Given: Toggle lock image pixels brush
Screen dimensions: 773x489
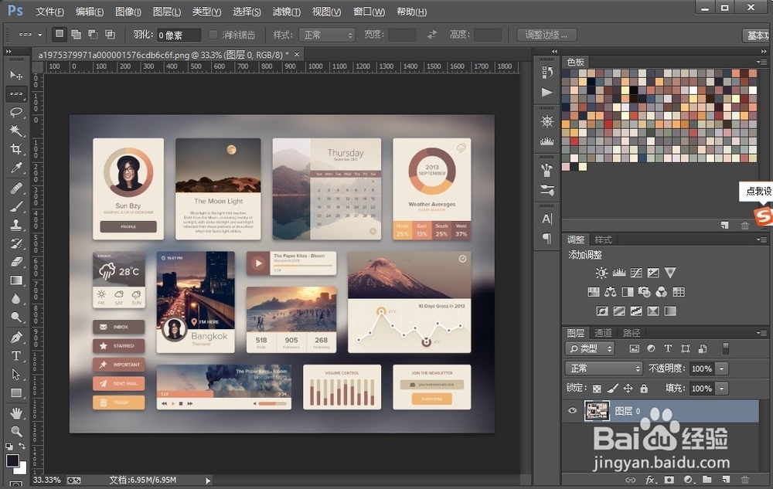Looking at the screenshot, I should (x=612, y=389).
